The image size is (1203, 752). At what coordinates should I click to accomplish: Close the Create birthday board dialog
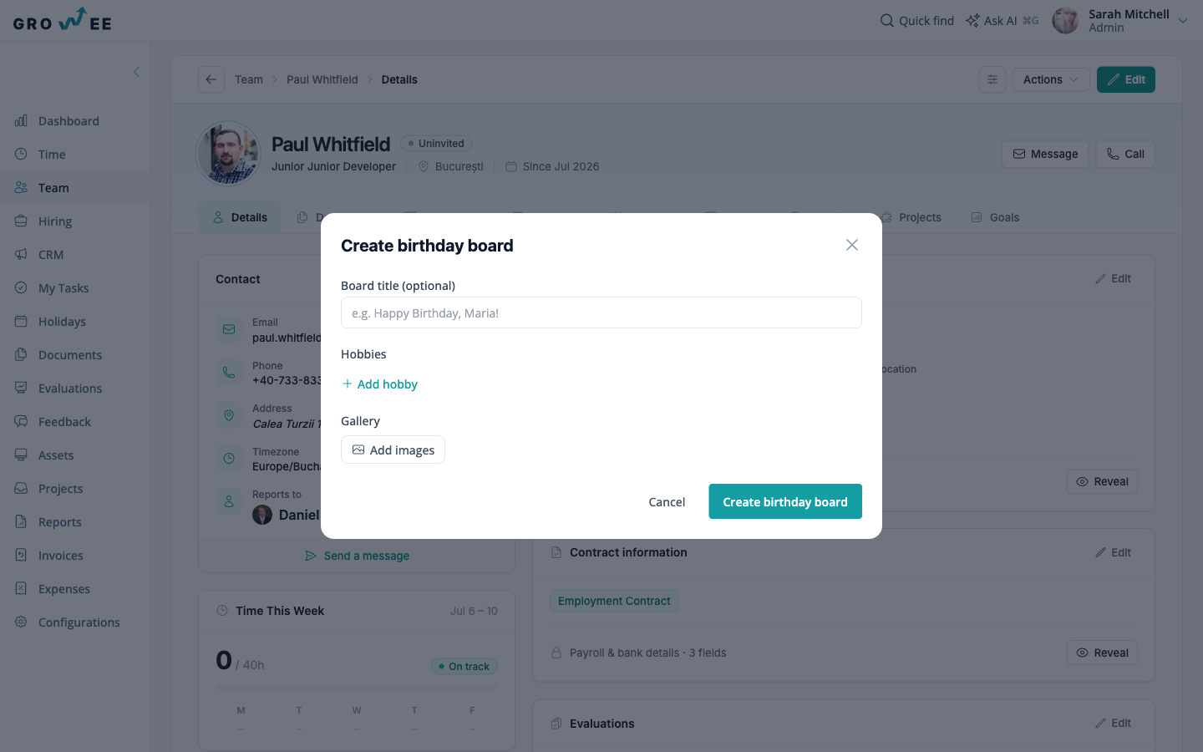click(851, 245)
